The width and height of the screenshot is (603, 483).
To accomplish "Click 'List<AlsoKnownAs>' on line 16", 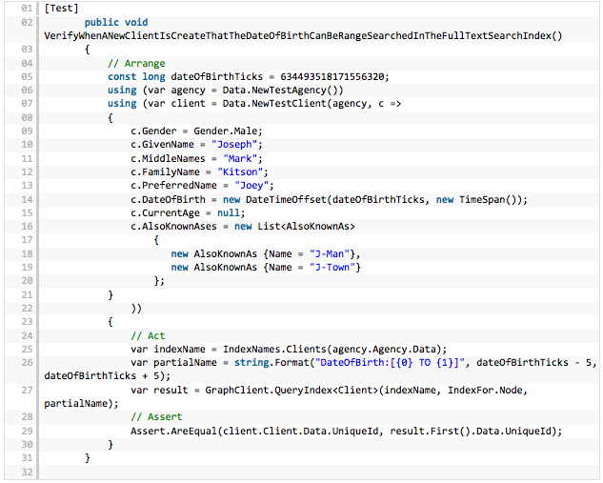I will coord(306,226).
